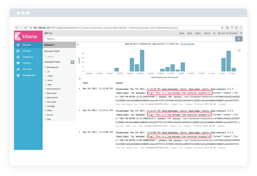The height and width of the screenshot is (176, 257).
Task: Click the Selected Fields heading
Action: [52, 51]
